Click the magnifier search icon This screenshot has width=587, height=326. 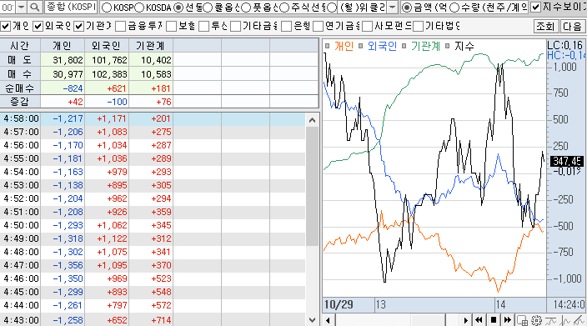click(34, 8)
